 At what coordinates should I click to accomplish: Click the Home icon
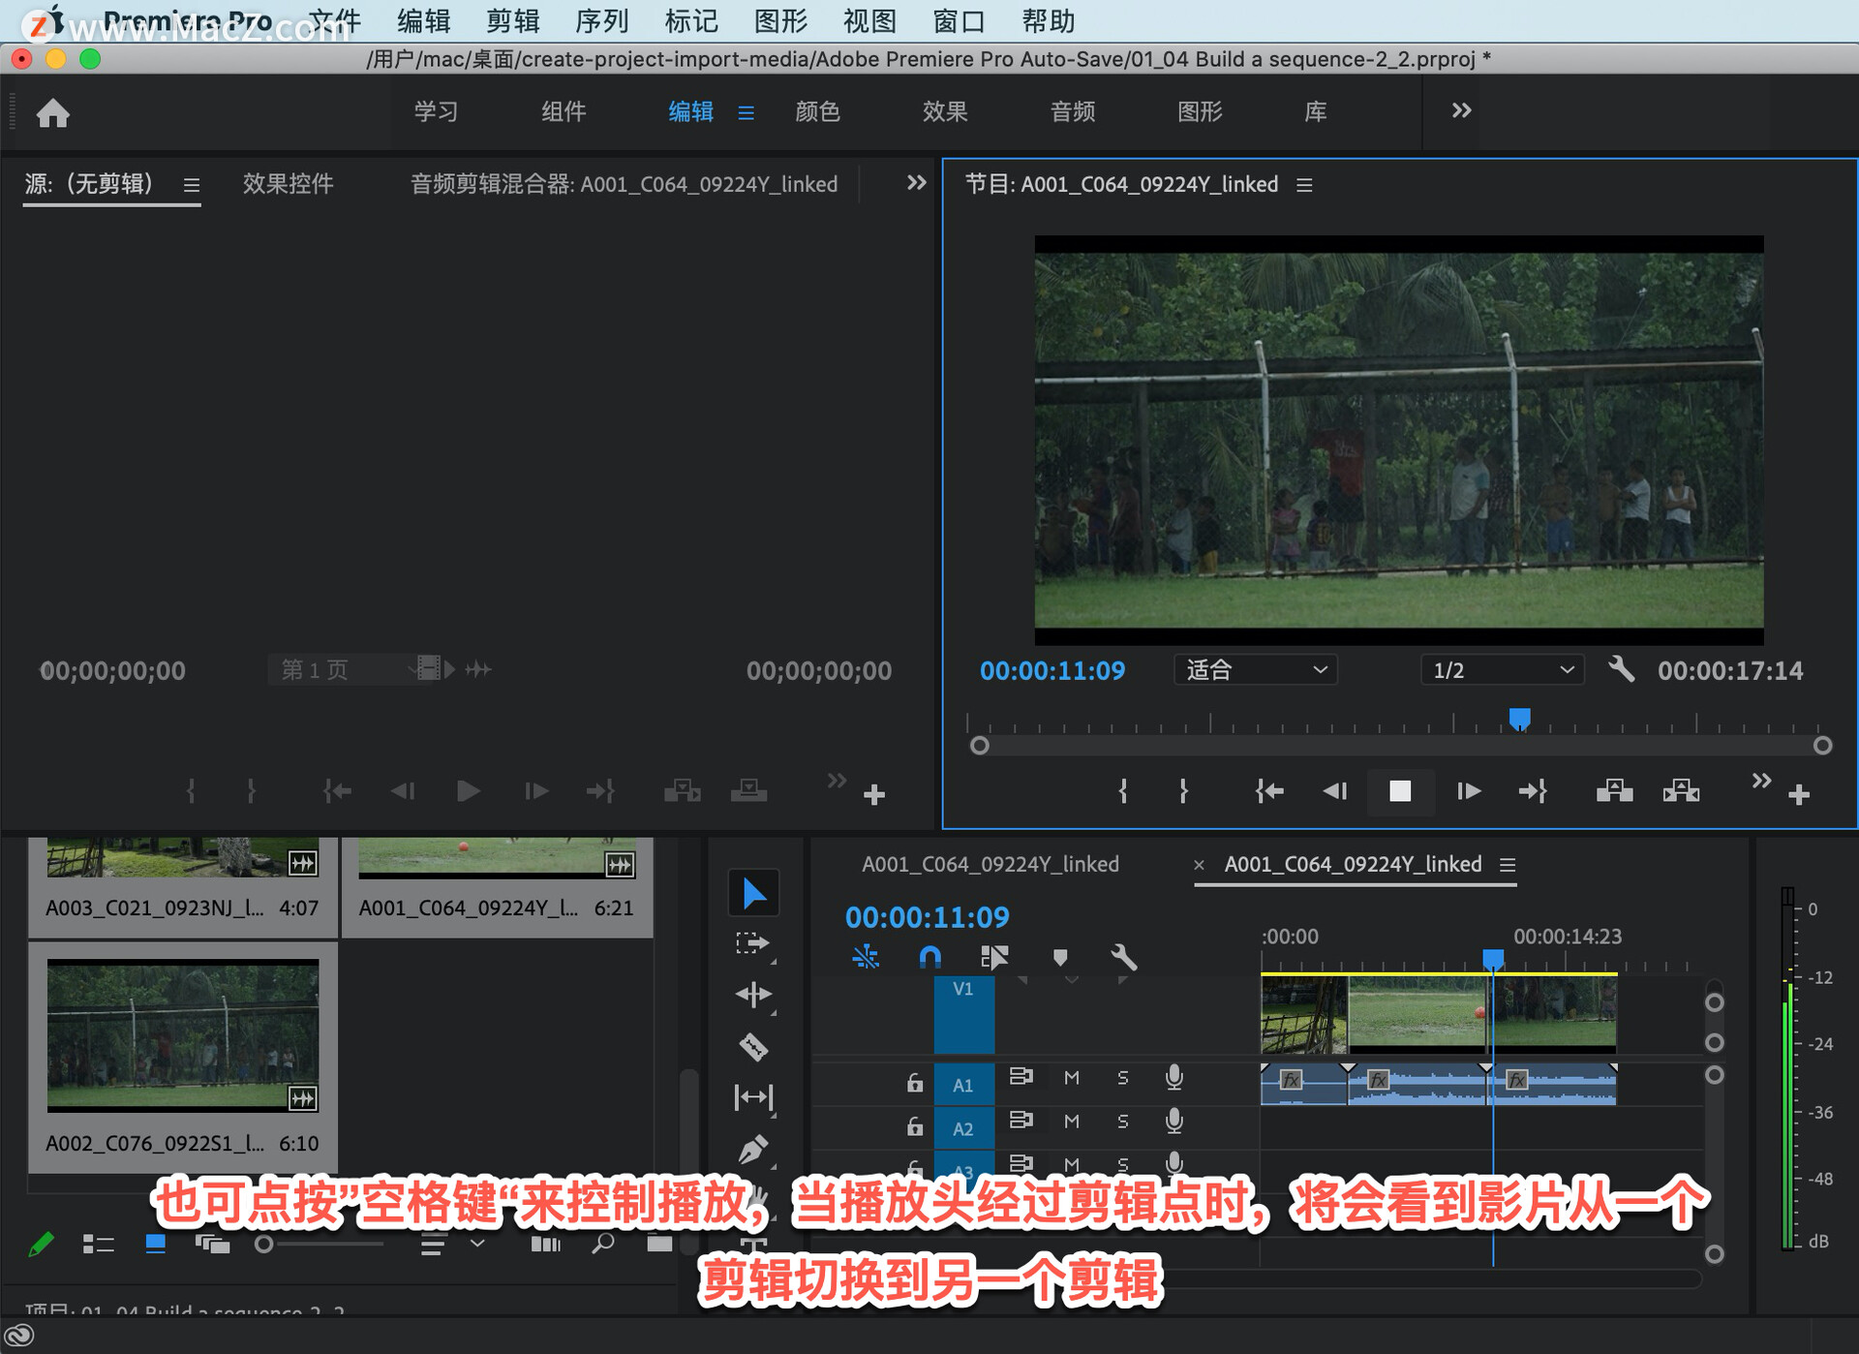coord(53,114)
